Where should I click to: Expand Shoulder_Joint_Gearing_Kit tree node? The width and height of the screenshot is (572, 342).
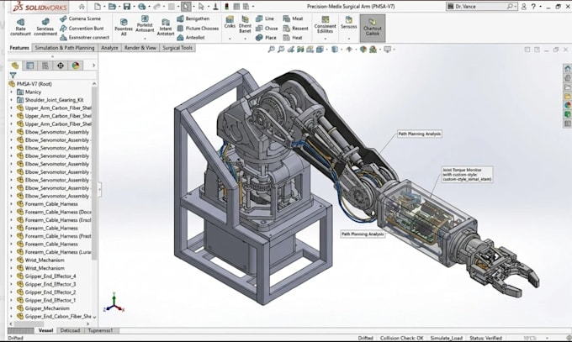(11, 100)
